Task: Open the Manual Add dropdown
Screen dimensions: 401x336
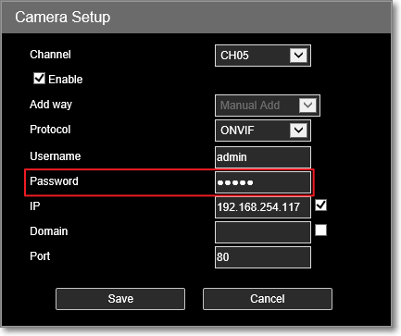Action: coord(268,106)
